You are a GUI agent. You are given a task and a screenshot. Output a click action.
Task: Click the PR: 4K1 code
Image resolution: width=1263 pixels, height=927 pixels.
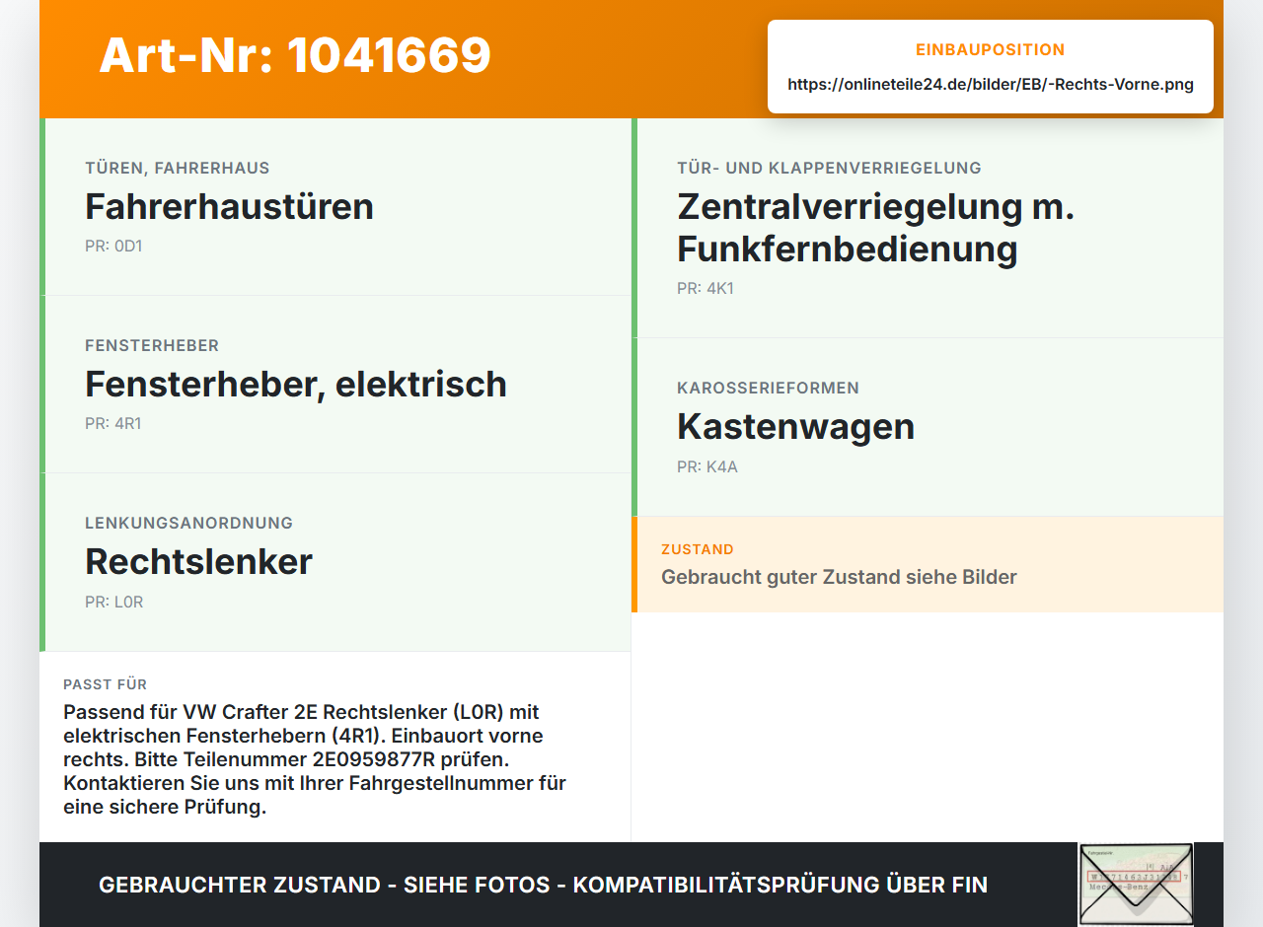[706, 288]
